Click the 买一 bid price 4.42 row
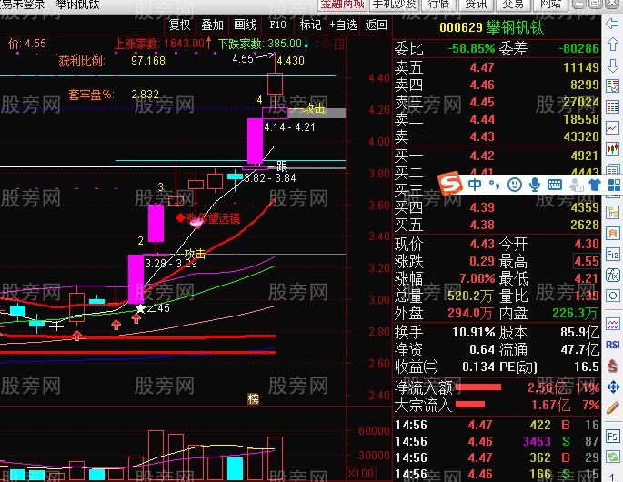The width and height of the screenshot is (623, 482). (497, 156)
